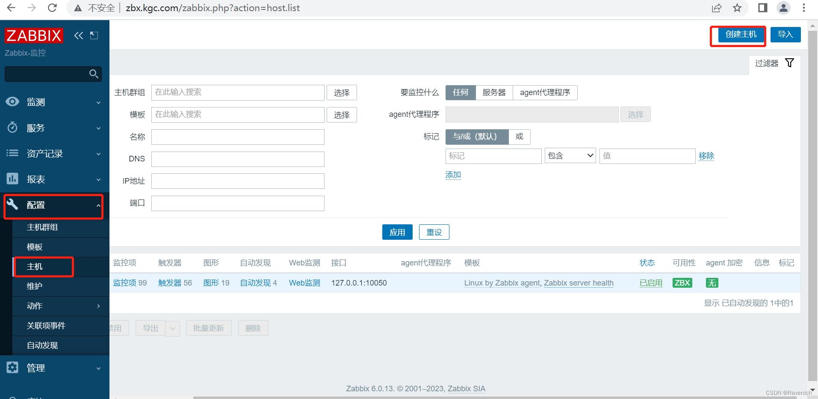The width and height of the screenshot is (818, 399).
Task: Click the green 无 encryption badge
Action: tap(712, 283)
